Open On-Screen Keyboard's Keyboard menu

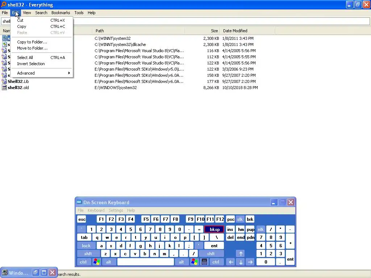tap(96, 210)
